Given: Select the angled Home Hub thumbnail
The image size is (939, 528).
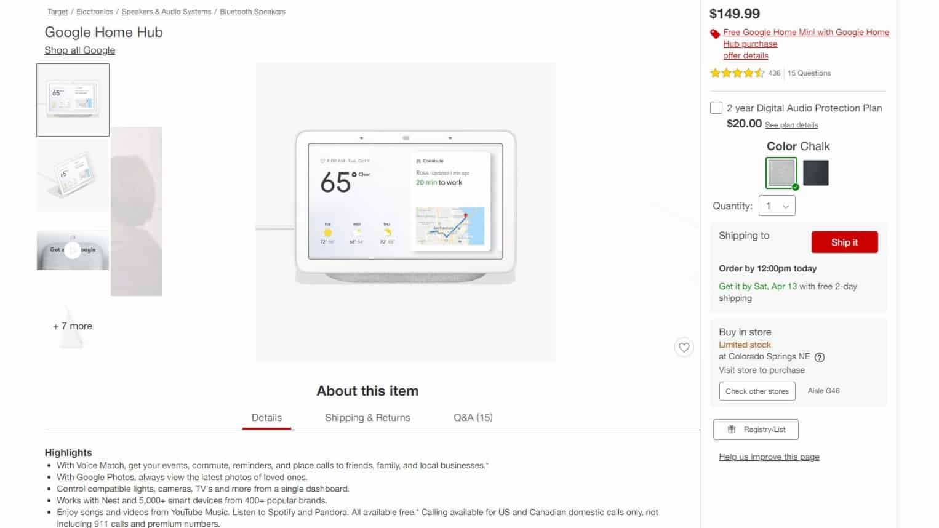Looking at the screenshot, I should pyautogui.click(x=73, y=175).
